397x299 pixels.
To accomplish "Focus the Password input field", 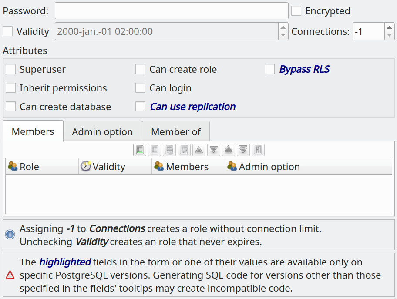I will 172,11.
